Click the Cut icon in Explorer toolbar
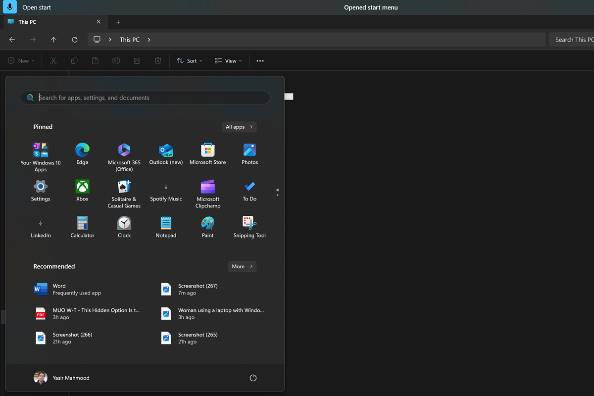Viewport: 594px width, 396px height. coord(53,61)
